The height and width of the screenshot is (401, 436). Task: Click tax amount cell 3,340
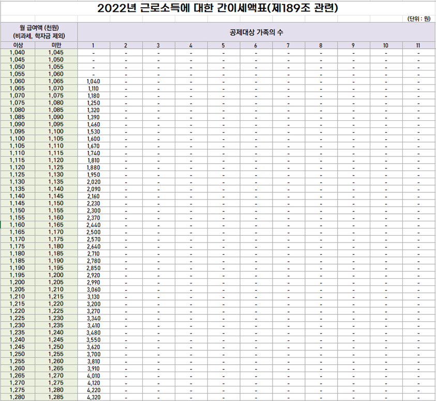coord(94,319)
